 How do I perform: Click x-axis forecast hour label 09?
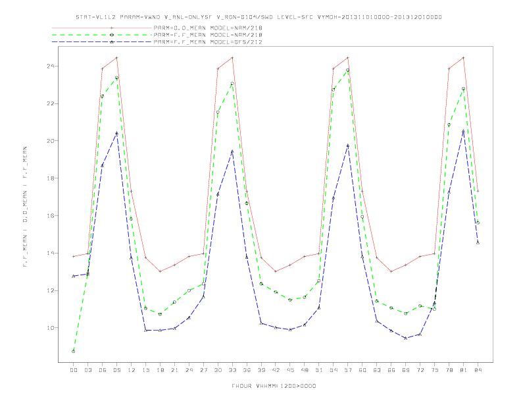point(116,370)
